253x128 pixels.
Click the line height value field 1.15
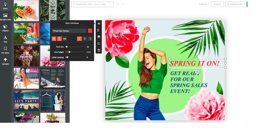coord(89,52)
